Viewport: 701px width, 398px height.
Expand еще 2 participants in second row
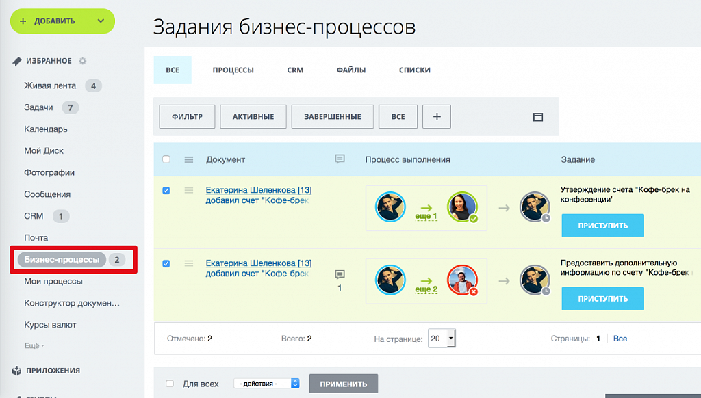[426, 289]
